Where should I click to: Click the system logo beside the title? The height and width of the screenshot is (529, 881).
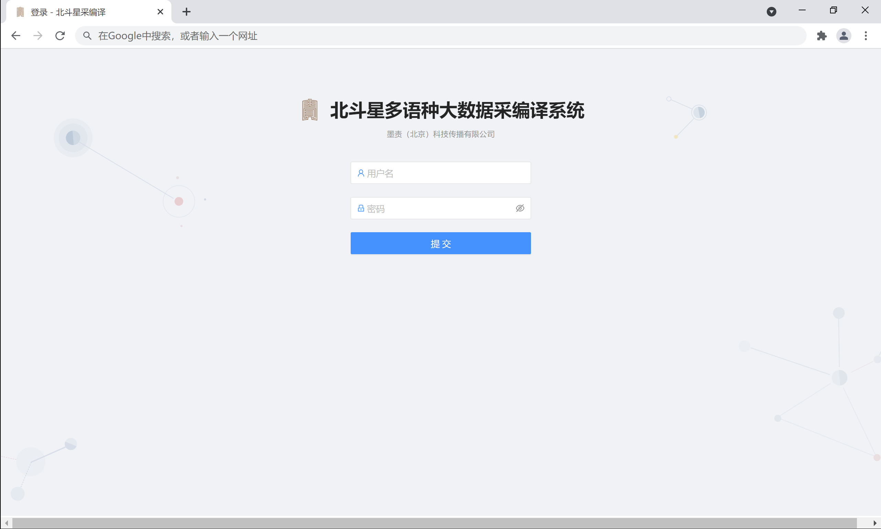310,110
